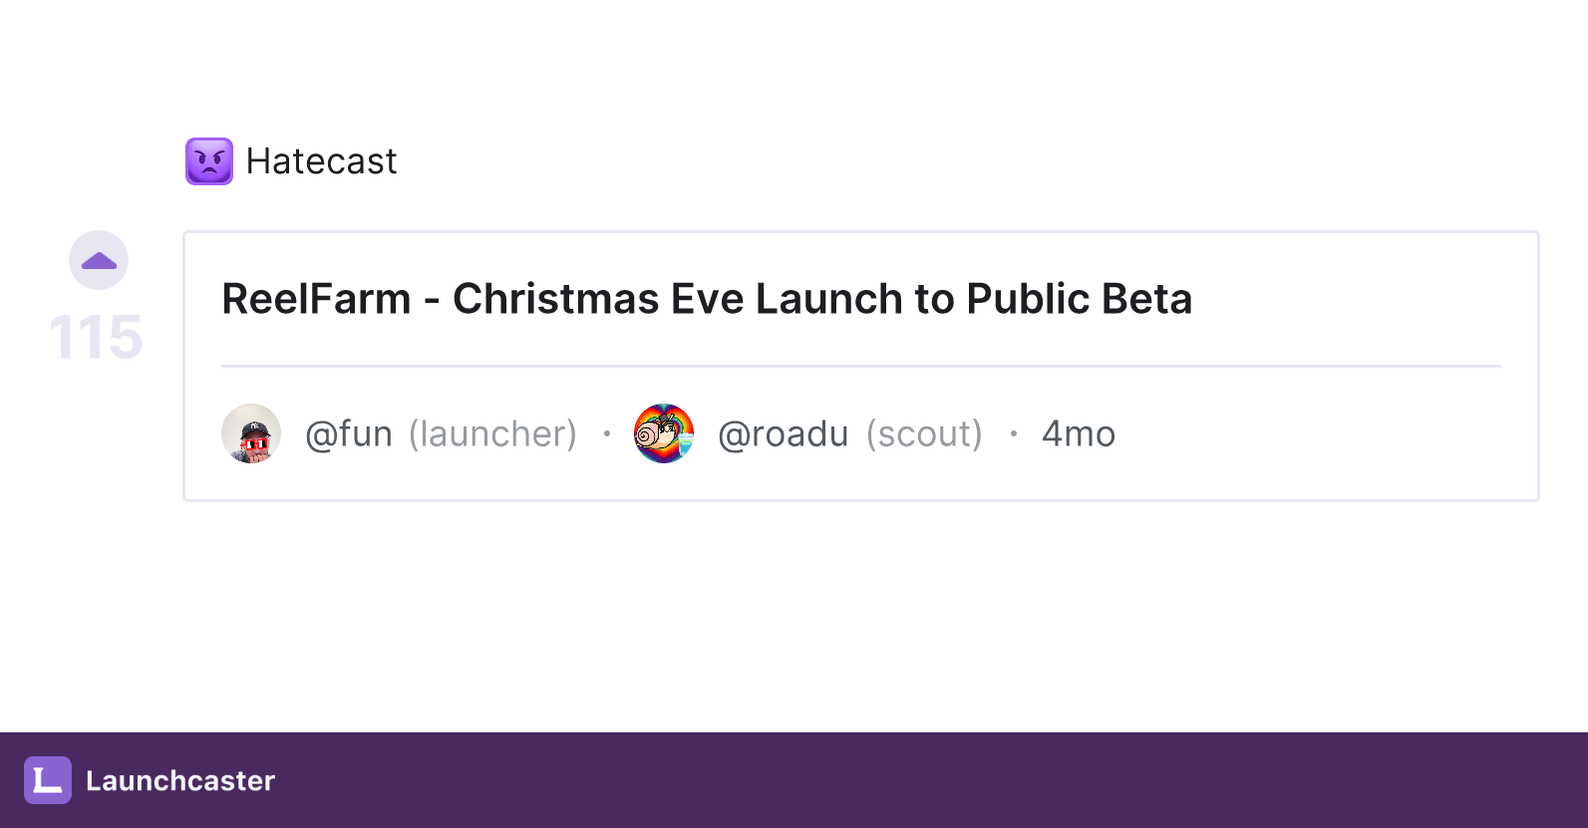Image resolution: width=1588 pixels, height=828 pixels.
Task: Click the divider line under post title
Action: click(861, 366)
